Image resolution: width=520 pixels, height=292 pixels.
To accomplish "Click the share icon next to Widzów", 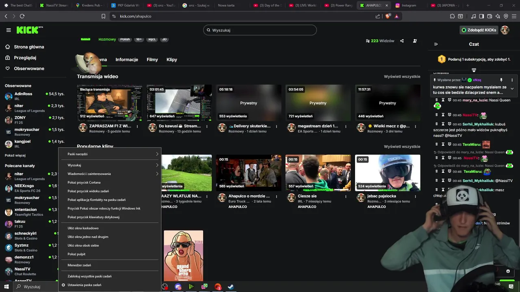I will coord(402,41).
